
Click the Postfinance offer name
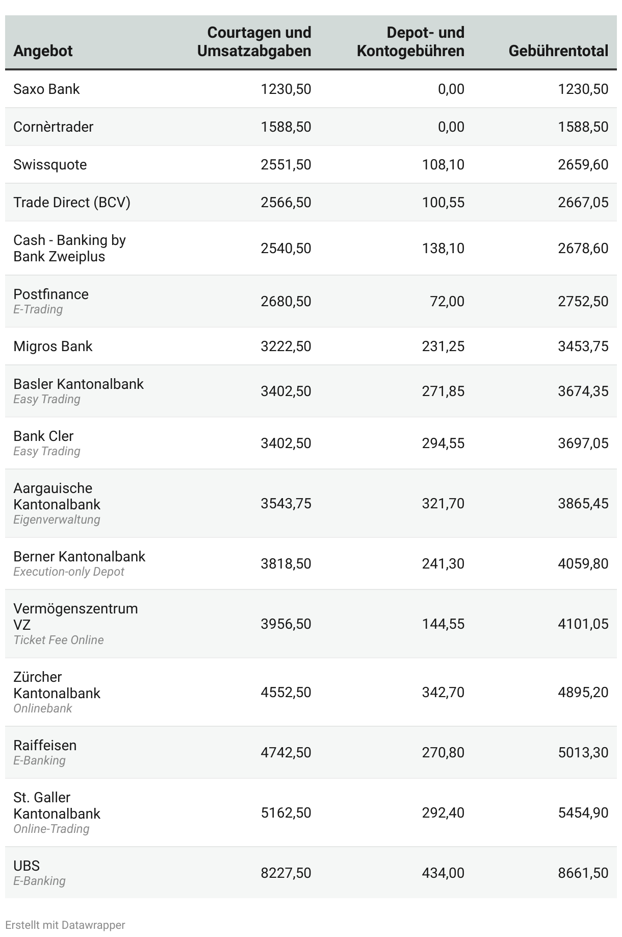51,294
